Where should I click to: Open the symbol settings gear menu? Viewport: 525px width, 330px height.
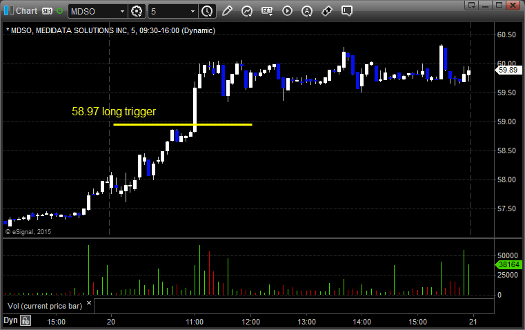pyautogui.click(x=137, y=11)
